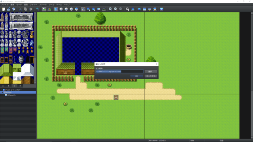Viewport: 253px width, 142px height.
Task: Select the Shadow Pen tool
Action: point(104,9)
